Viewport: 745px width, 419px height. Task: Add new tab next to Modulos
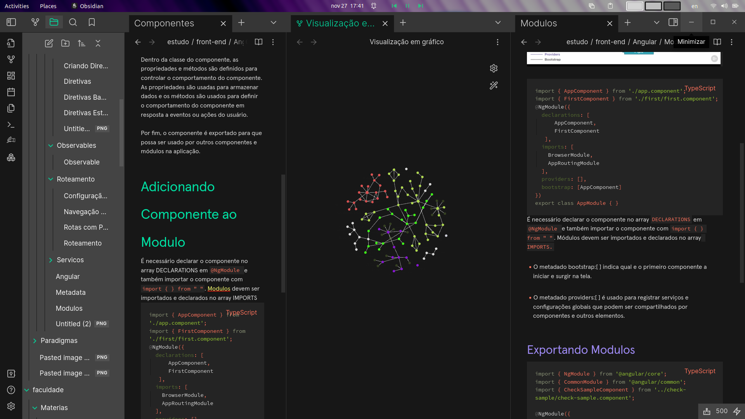[x=628, y=23]
